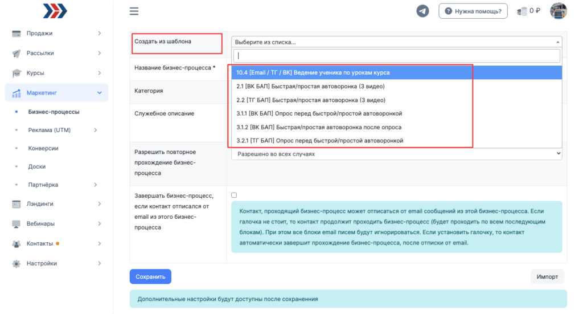Click the Лэндинги sidebar icon
Viewport: 583px width, 314px height.
point(17,203)
